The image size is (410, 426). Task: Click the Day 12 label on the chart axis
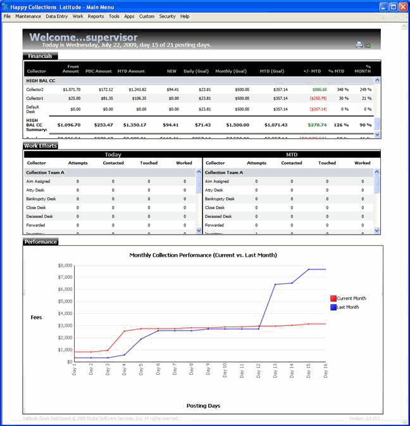click(258, 371)
